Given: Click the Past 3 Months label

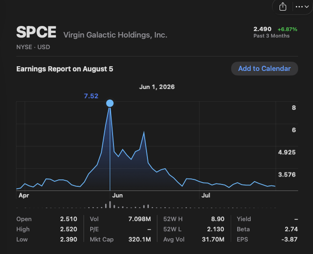Looking at the screenshot, I should pos(272,36).
